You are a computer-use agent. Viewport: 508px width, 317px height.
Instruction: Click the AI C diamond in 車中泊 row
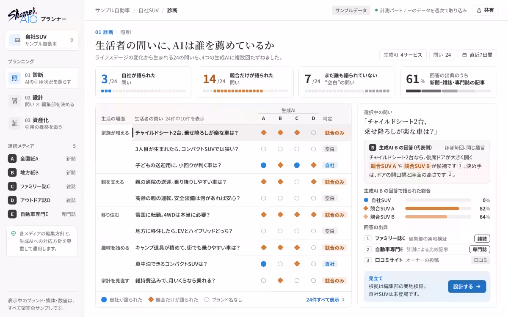[x=297, y=264]
